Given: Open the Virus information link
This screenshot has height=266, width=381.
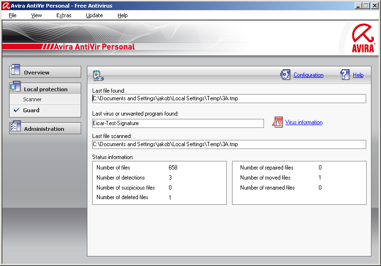Looking at the screenshot, I should (304, 122).
